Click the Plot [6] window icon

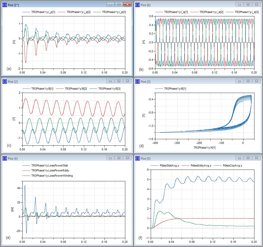point(137,5)
